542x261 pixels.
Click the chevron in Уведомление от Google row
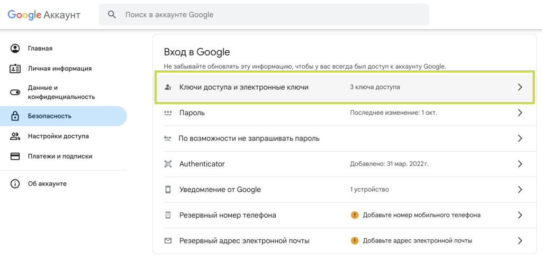point(520,190)
